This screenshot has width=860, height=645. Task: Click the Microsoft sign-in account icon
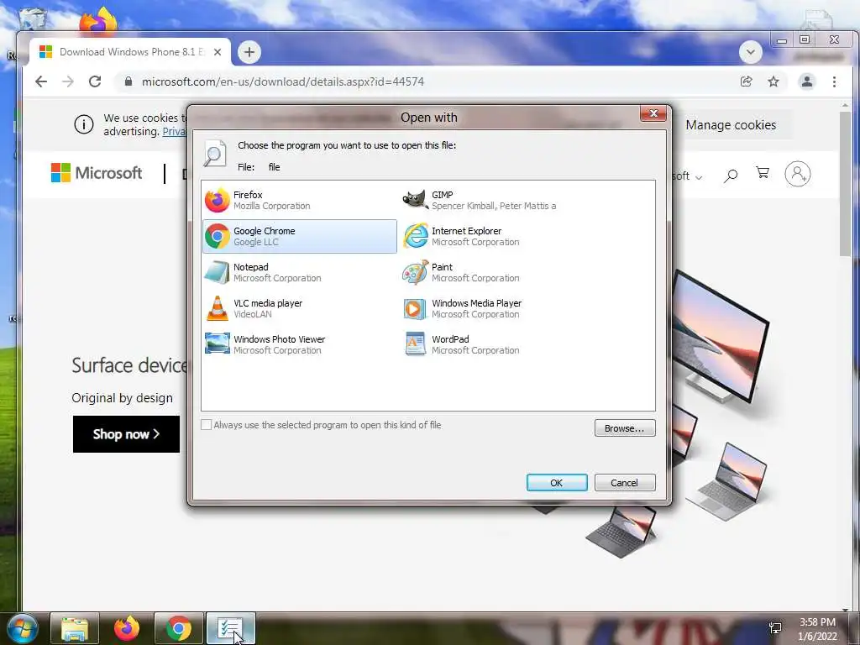click(798, 174)
